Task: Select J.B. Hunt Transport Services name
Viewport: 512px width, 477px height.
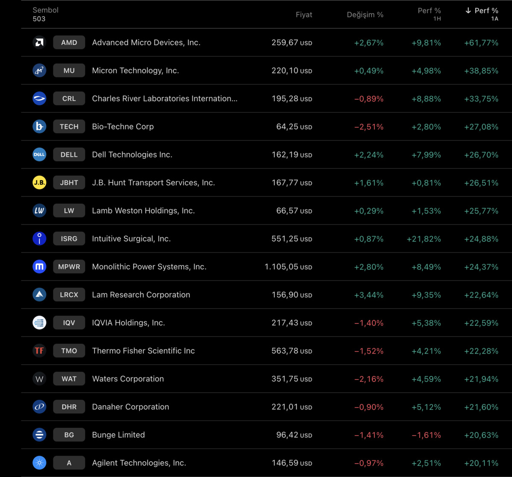Action: click(154, 182)
